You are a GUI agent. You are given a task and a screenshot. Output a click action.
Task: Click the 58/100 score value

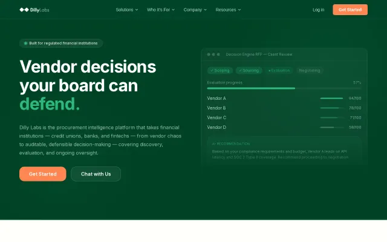coord(355,127)
